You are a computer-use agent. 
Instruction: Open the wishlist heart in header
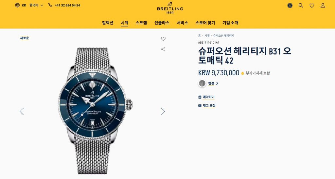[312, 6]
